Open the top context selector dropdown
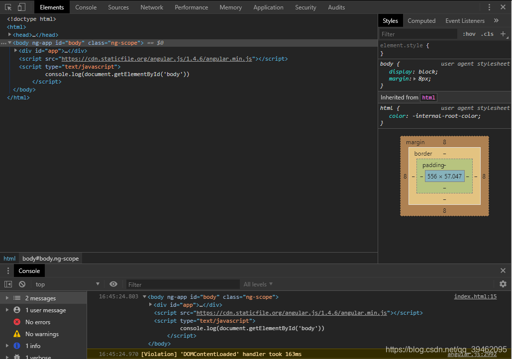 68,284
